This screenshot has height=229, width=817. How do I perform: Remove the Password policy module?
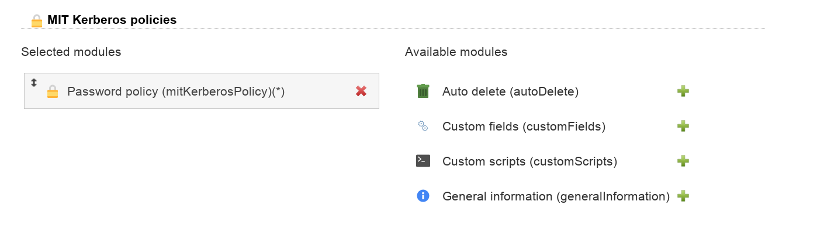point(361,91)
